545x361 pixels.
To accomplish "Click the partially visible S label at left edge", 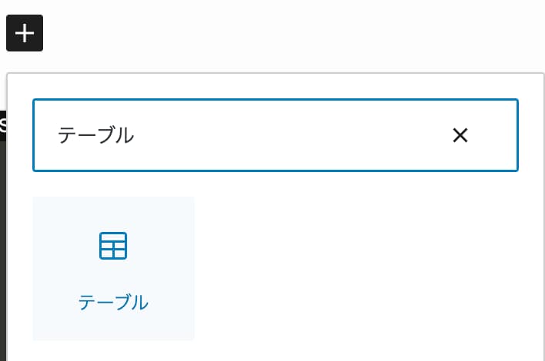I will click(3, 125).
